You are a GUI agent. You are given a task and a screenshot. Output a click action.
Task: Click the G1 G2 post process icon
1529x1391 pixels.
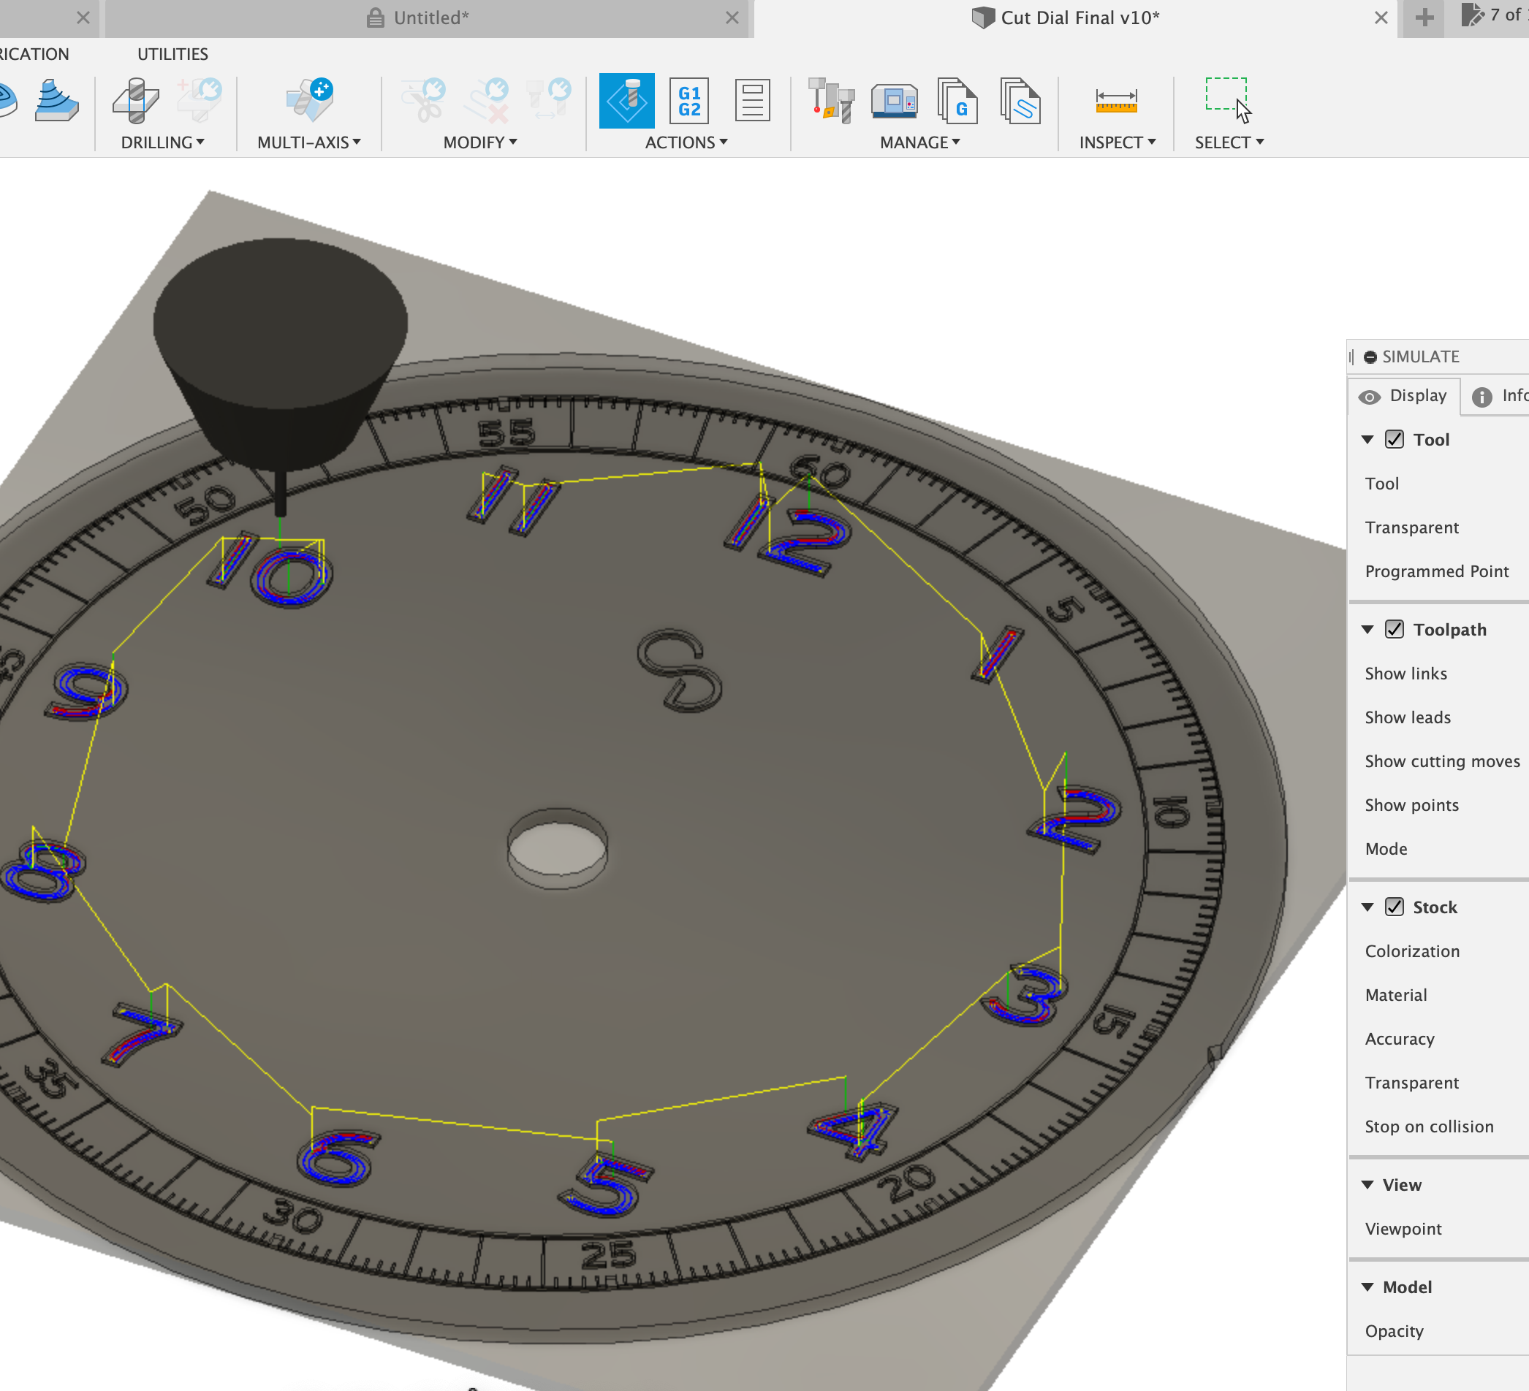(688, 101)
